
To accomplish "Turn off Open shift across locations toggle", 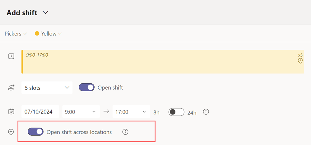I will [x=35, y=132].
